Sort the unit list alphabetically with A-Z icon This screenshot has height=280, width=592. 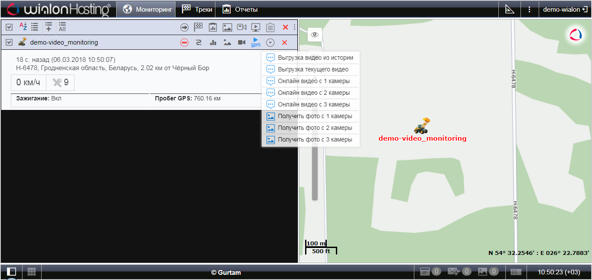(x=23, y=27)
